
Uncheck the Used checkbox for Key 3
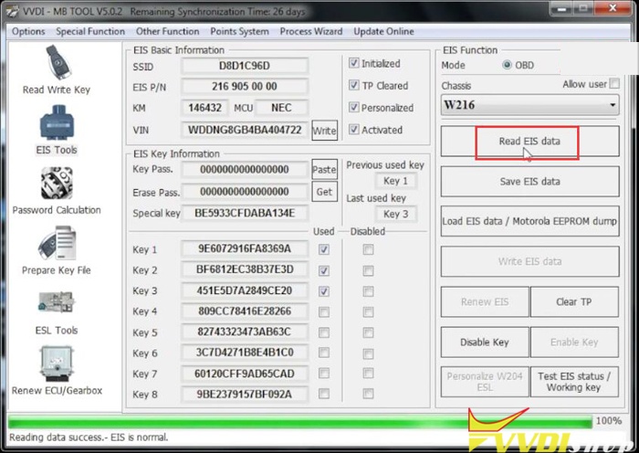[x=324, y=291]
